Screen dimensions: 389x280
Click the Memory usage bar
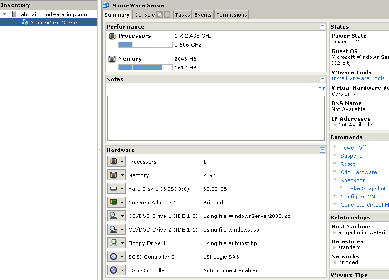click(x=145, y=68)
